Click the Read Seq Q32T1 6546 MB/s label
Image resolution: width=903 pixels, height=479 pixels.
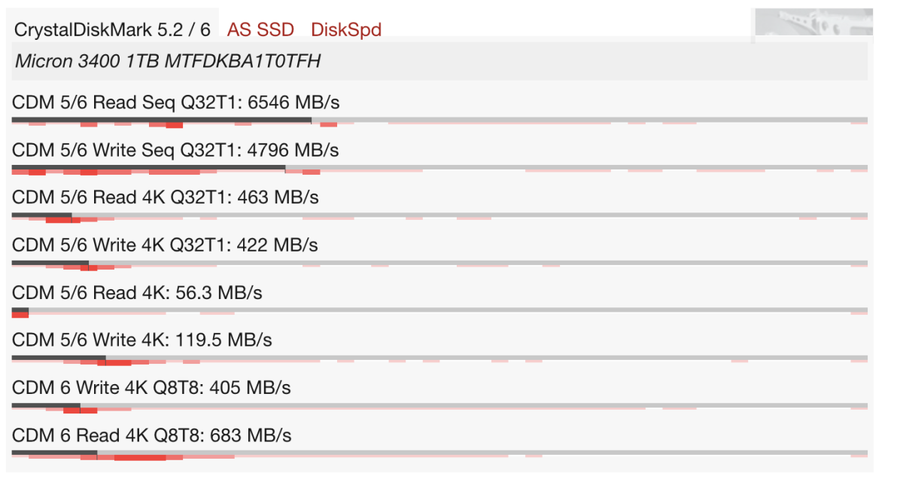click(x=176, y=102)
